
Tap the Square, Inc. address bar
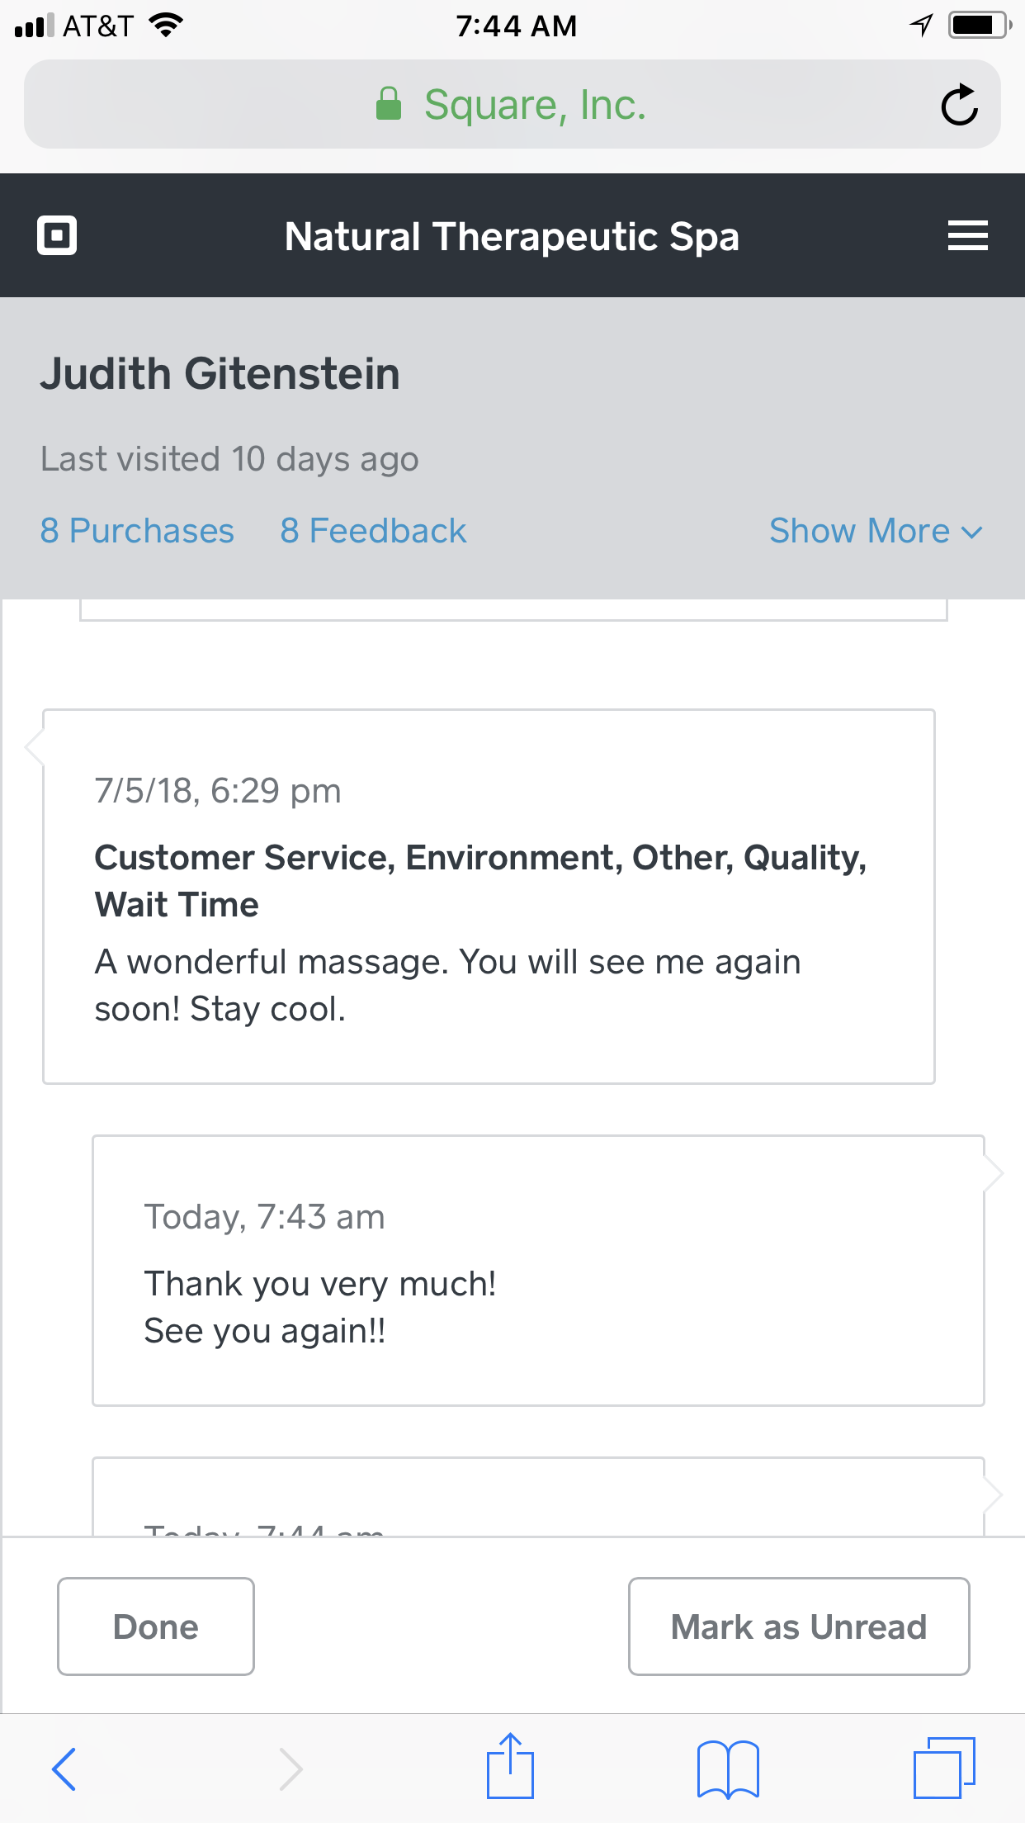coord(534,105)
